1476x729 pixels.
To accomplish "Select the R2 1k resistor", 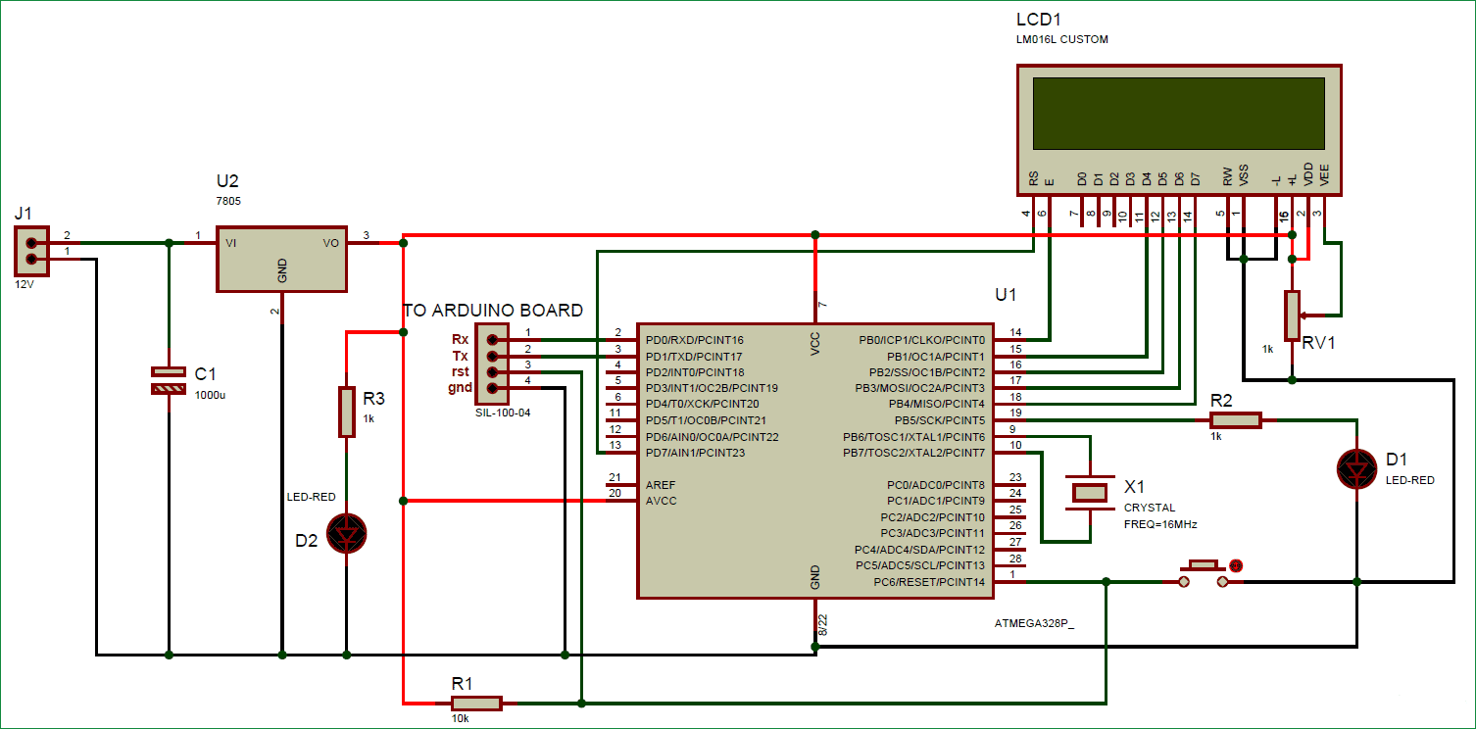I will [1233, 419].
